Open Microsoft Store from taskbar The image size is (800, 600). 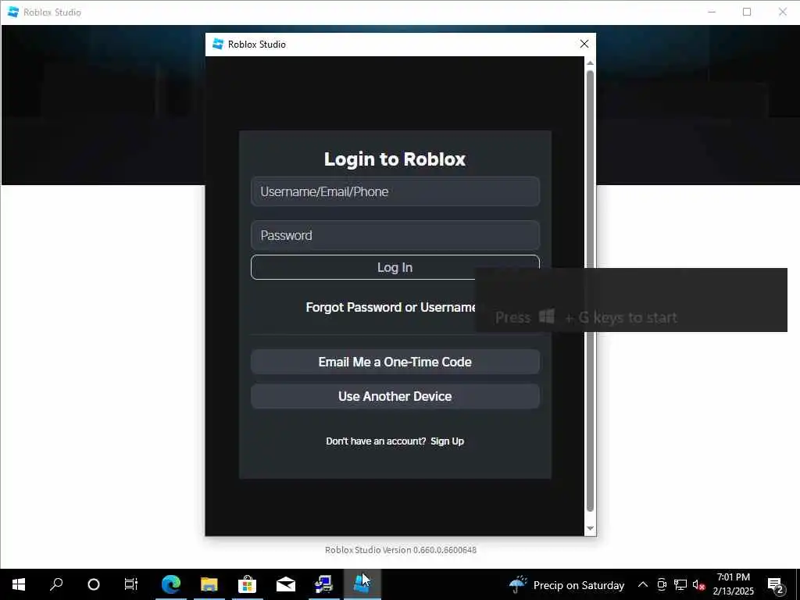[248, 584]
